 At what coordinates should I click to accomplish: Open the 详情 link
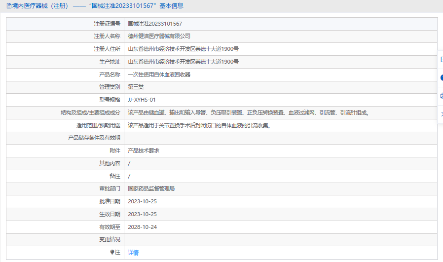tap(133, 253)
